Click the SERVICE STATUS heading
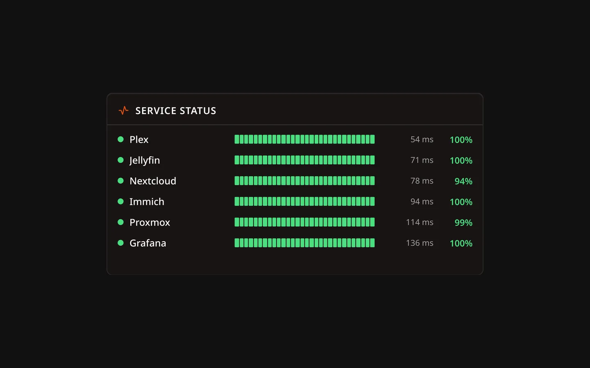590x368 pixels. [x=176, y=111]
